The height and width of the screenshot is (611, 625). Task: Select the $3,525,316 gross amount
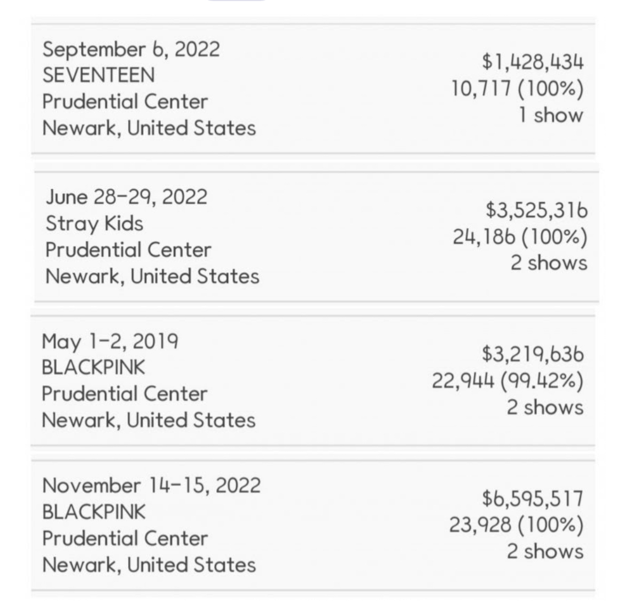536,210
